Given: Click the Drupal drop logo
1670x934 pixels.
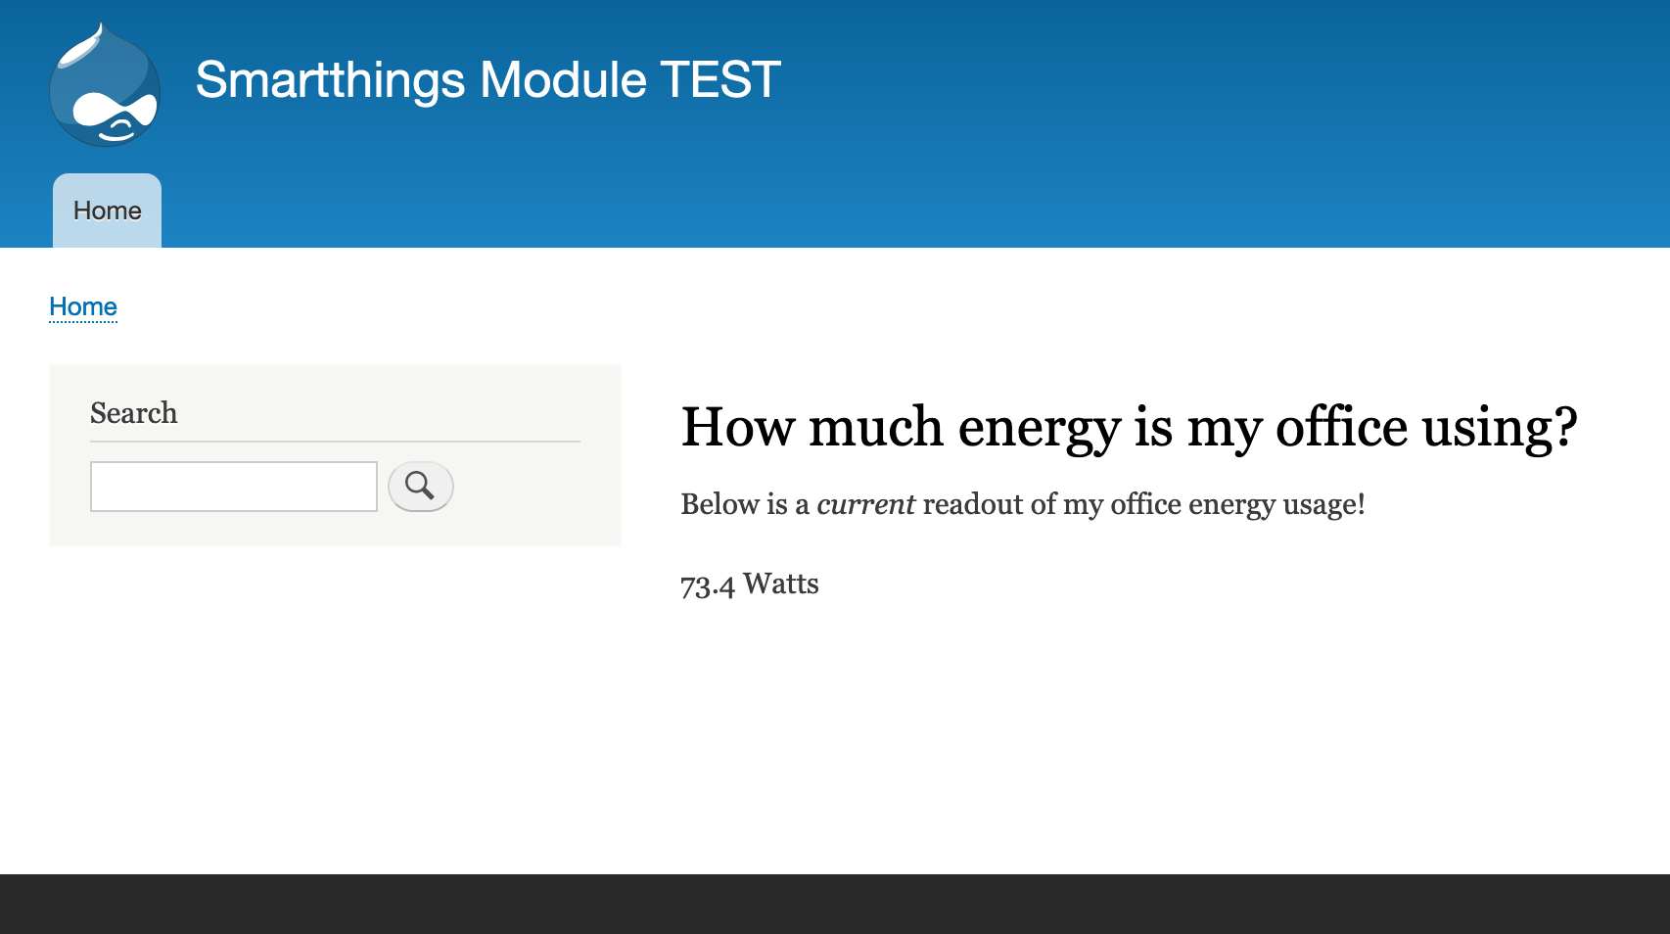Looking at the screenshot, I should (105, 85).
